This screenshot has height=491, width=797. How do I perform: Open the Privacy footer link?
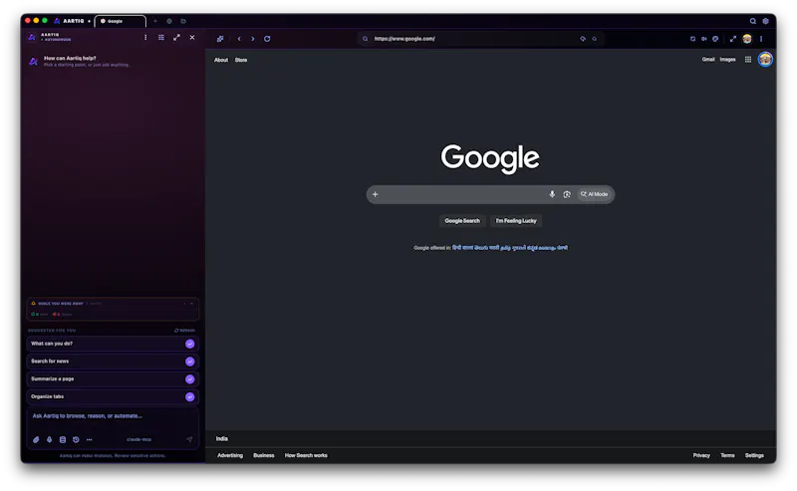(701, 455)
